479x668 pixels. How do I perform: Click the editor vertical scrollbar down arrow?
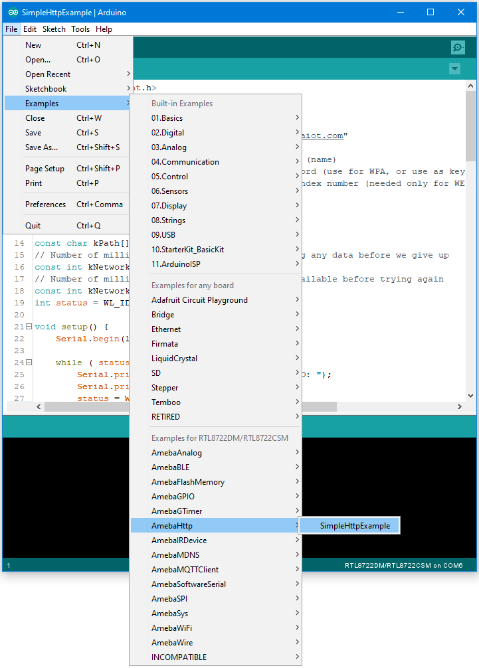pyautogui.click(x=470, y=396)
